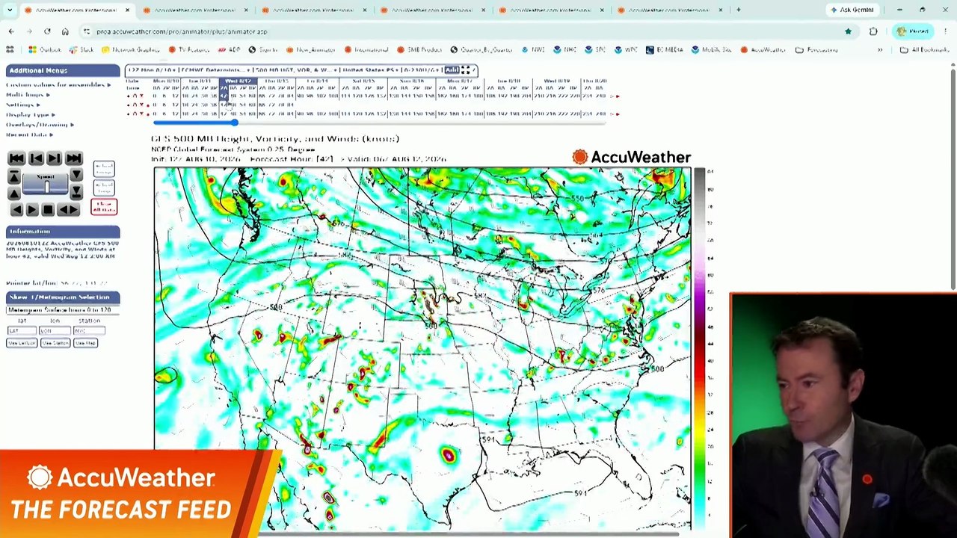The width and height of the screenshot is (957, 538).
Task: Set animation speed to slowest with bottom-bar arrow
Action: (x=76, y=192)
